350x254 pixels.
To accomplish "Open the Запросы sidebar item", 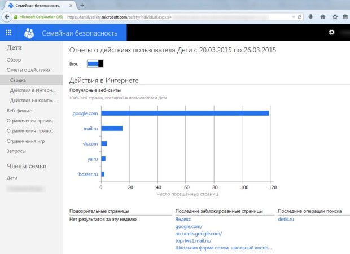I will tap(16, 151).
